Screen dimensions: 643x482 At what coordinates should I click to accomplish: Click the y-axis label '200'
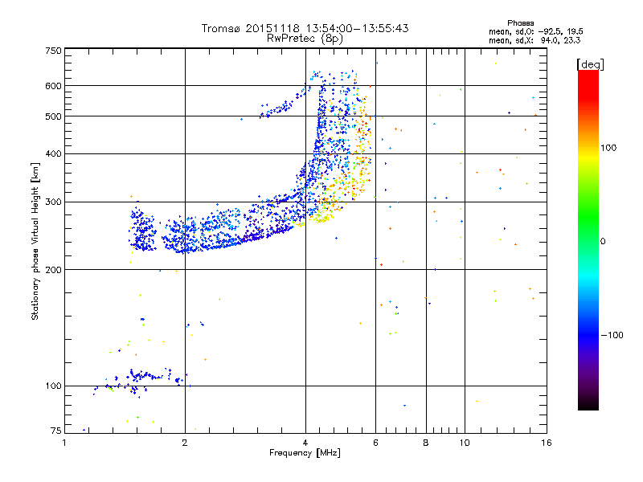point(53,270)
